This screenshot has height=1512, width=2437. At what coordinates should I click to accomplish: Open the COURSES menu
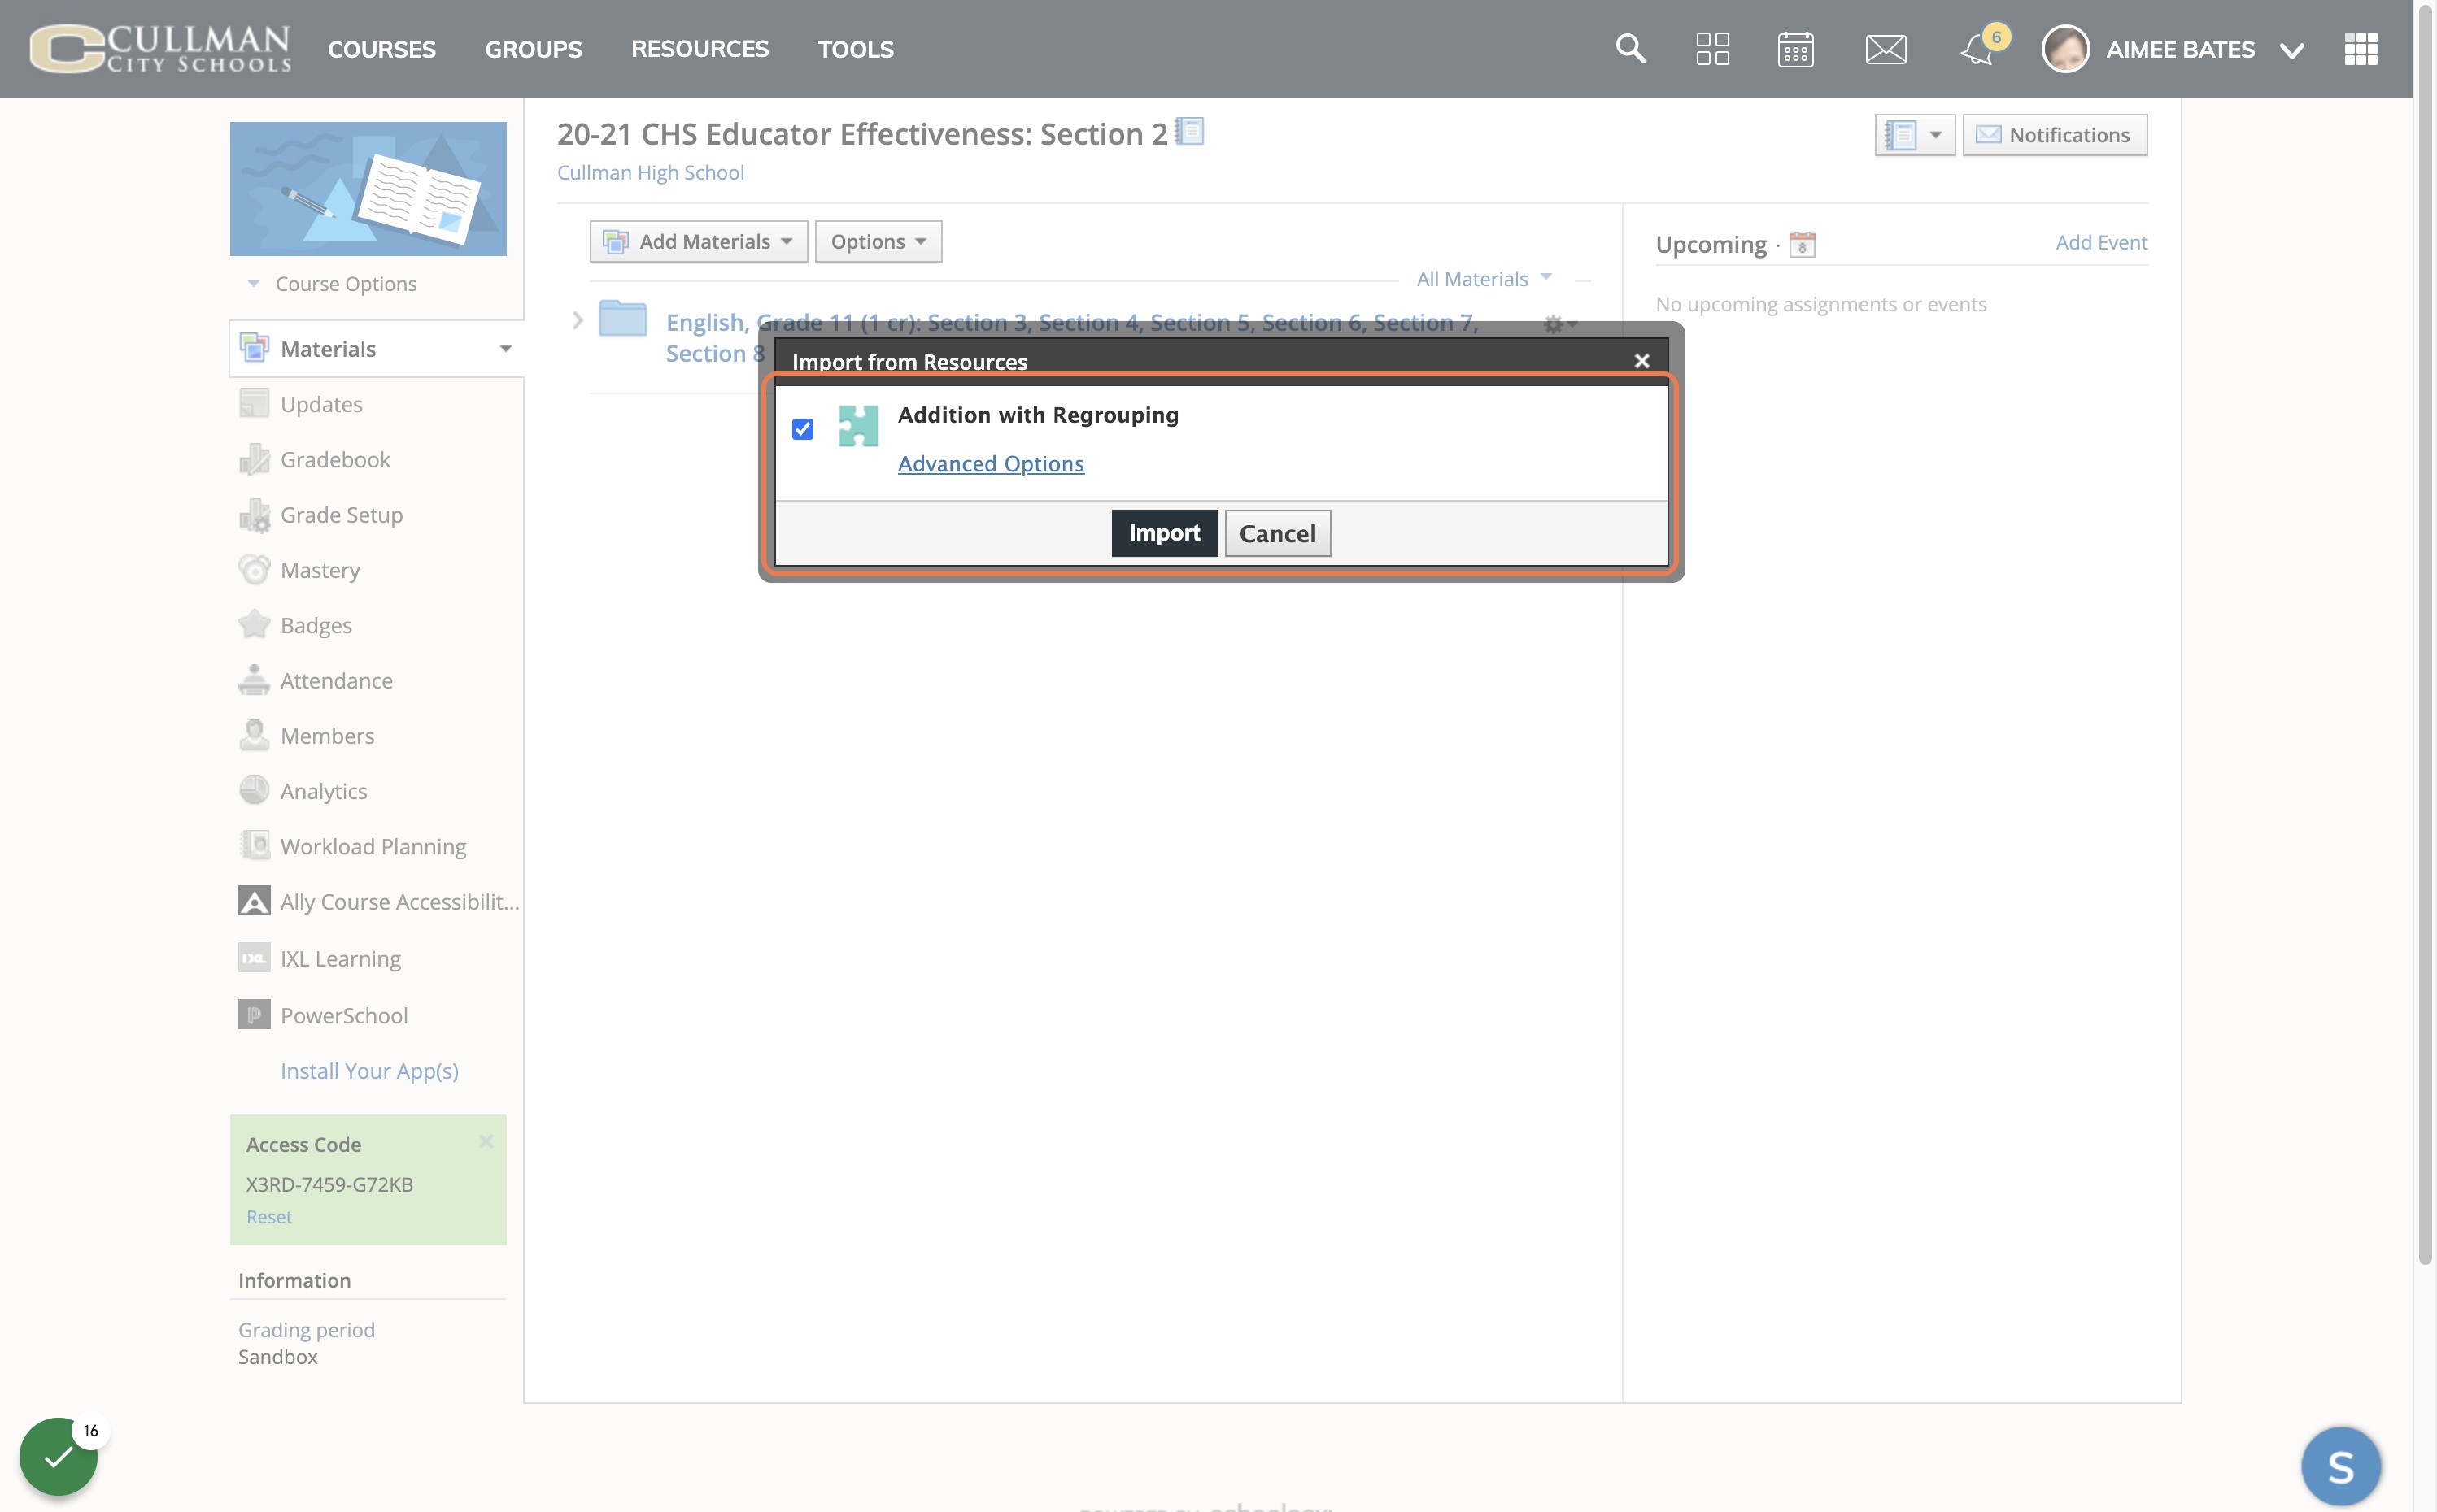tap(381, 49)
